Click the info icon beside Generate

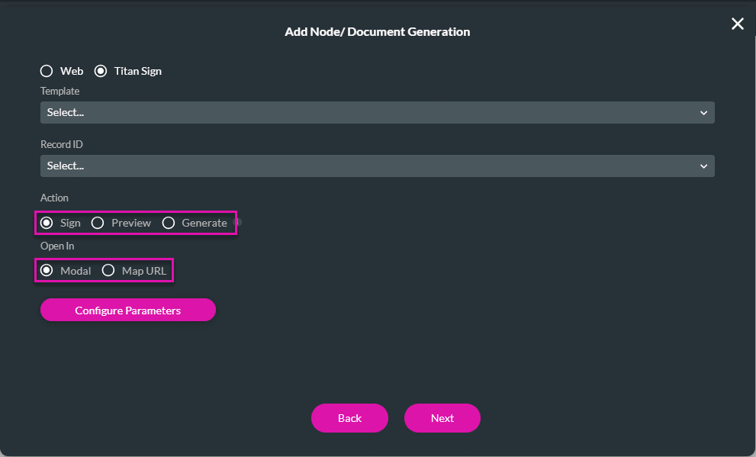[237, 222]
